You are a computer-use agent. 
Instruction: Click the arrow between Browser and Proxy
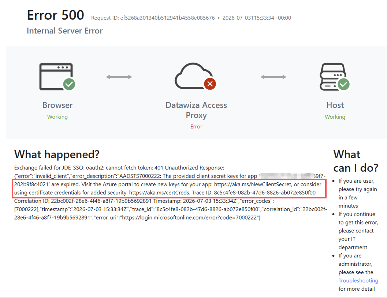coord(119,77)
